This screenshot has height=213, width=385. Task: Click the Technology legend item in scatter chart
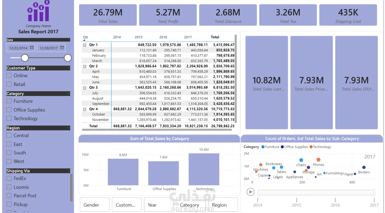coord(320,147)
